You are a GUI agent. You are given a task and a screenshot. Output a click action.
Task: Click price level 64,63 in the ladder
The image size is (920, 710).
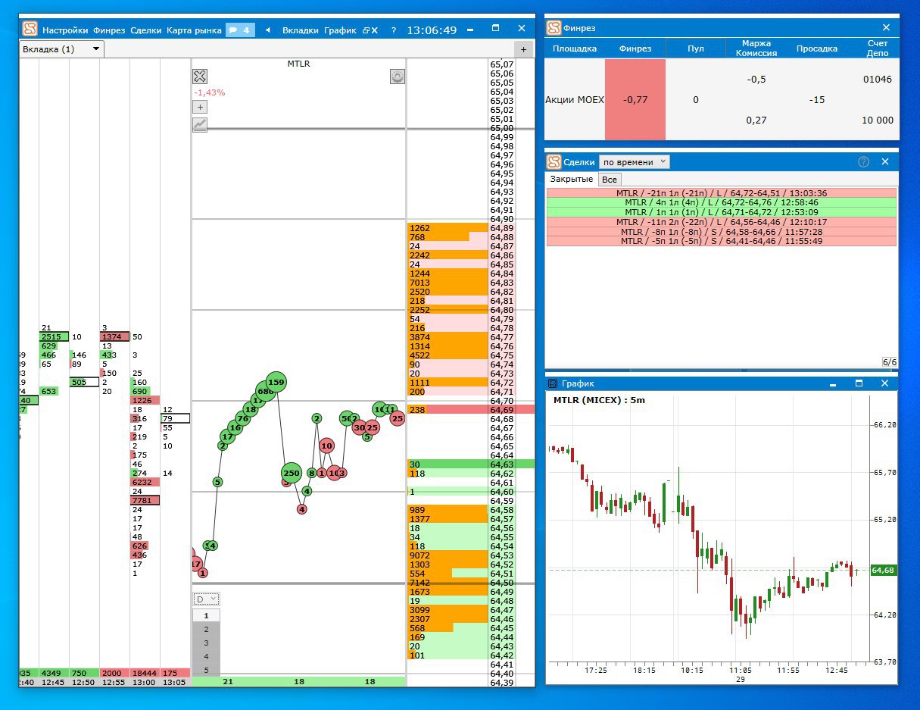501,464
